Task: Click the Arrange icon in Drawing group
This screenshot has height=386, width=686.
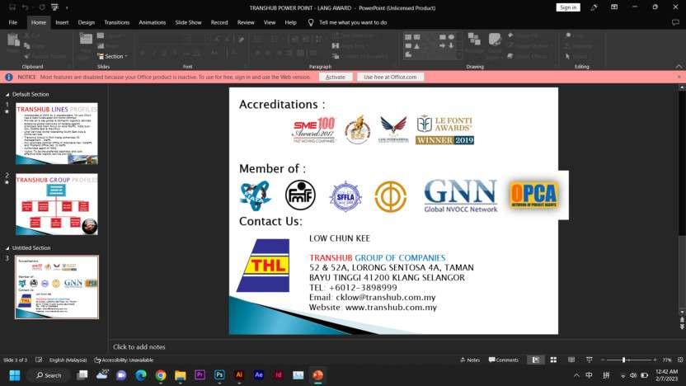Action: pyautogui.click(x=474, y=40)
